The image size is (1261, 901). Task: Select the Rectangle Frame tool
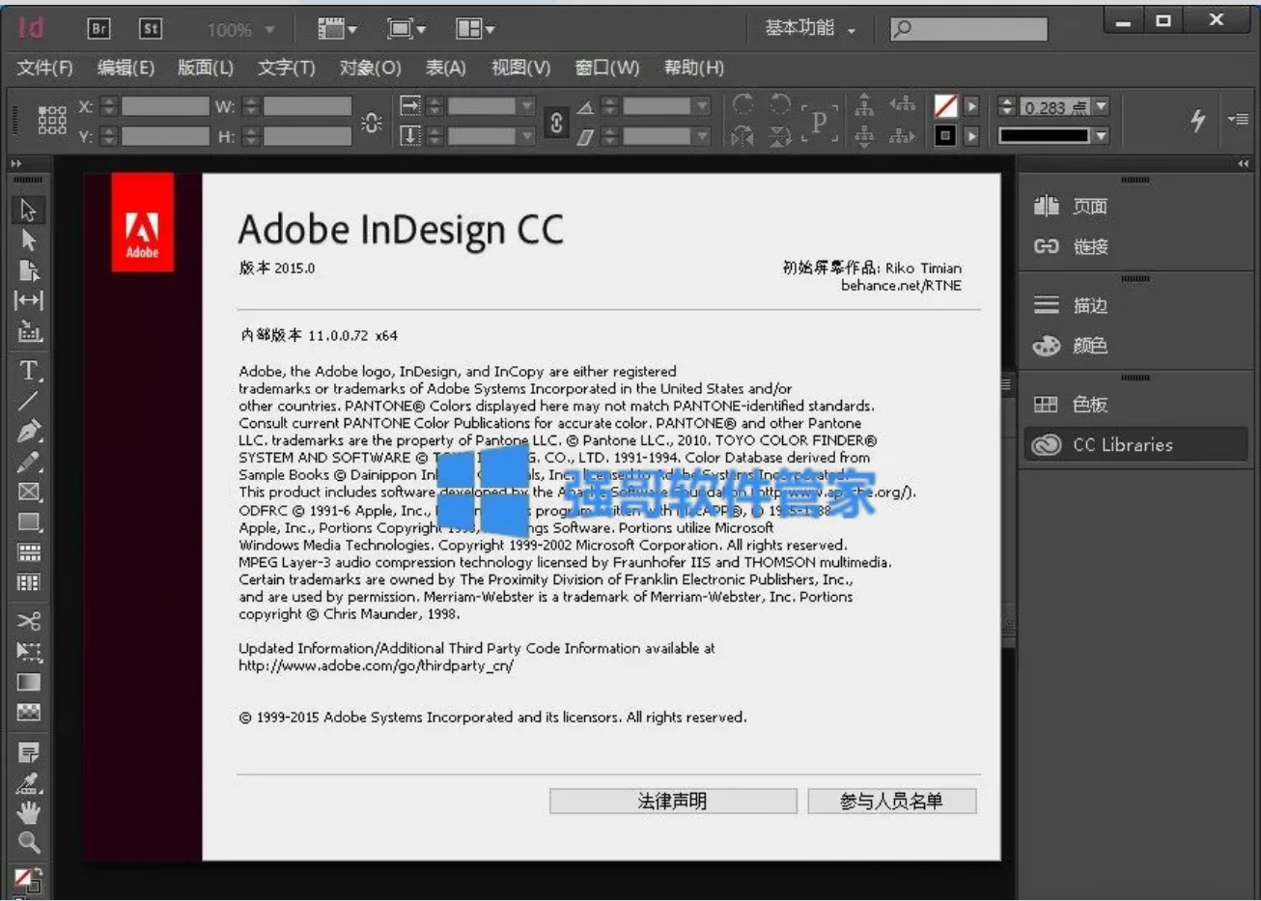29,492
